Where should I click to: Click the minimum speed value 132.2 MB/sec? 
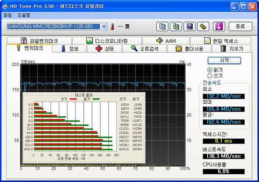click(224, 96)
